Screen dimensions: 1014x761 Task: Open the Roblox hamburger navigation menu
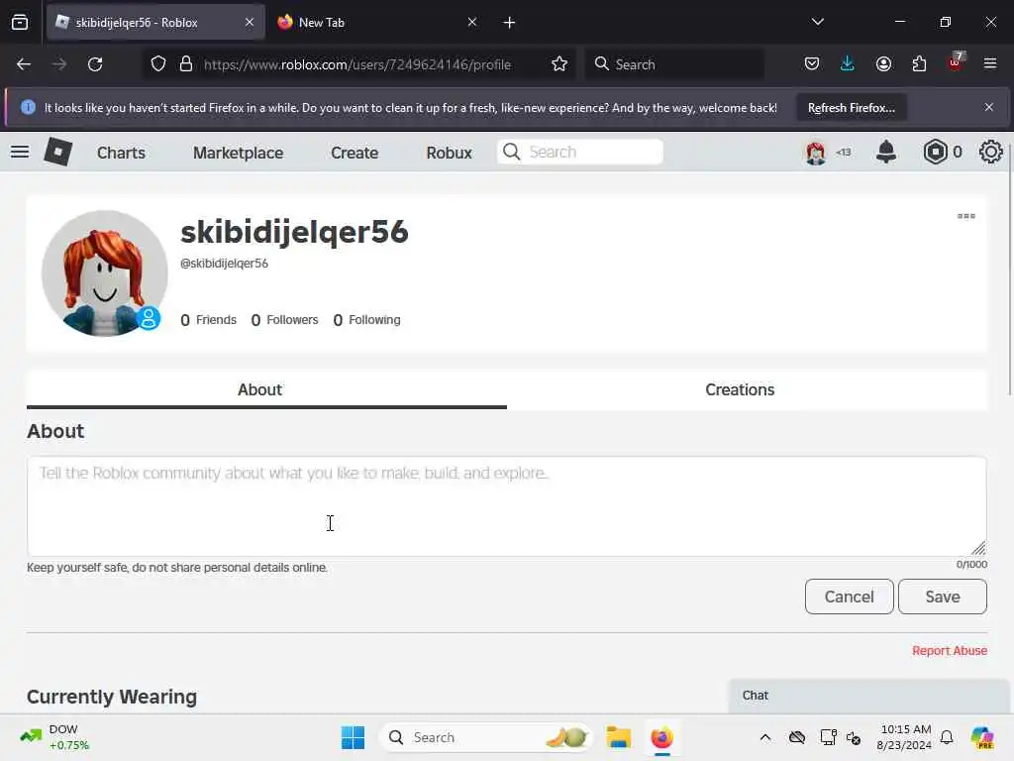click(x=20, y=152)
